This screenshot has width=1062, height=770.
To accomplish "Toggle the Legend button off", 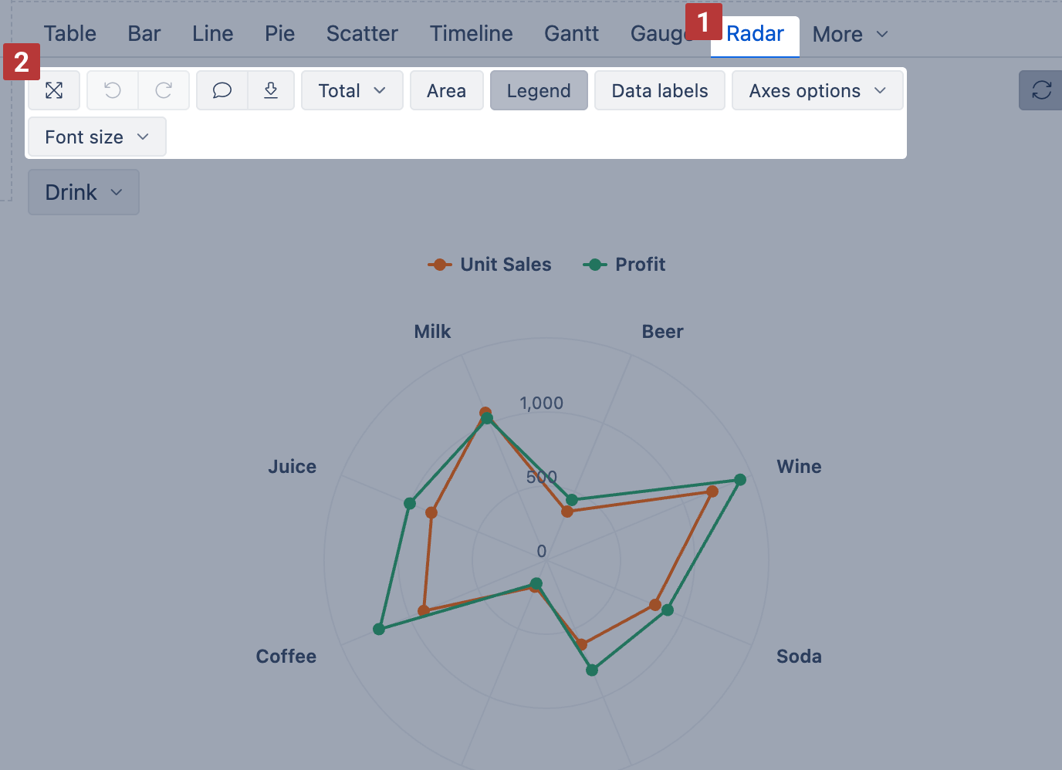I will click(539, 90).
